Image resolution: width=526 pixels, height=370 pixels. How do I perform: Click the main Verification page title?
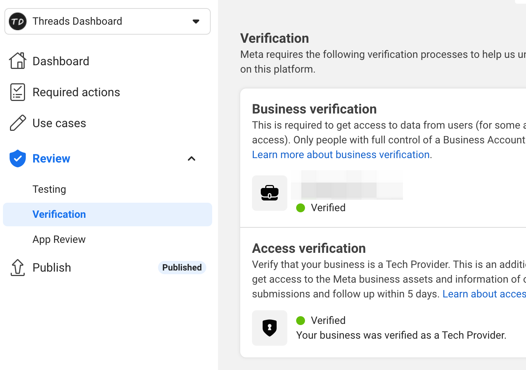pyautogui.click(x=275, y=38)
